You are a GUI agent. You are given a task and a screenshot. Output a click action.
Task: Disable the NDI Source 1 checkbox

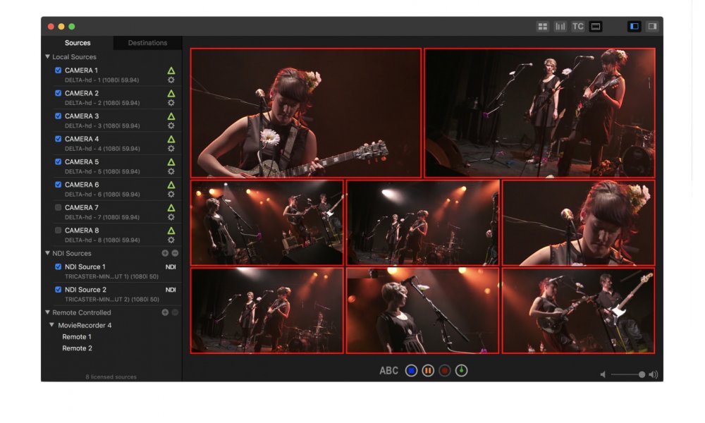[x=59, y=266]
